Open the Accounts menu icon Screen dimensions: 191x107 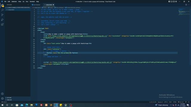point(2,94)
